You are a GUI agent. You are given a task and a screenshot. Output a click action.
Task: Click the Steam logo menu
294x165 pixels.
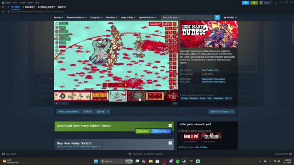pos(6,3)
